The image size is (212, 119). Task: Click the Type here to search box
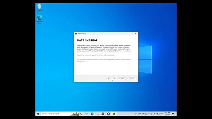coord(60,114)
